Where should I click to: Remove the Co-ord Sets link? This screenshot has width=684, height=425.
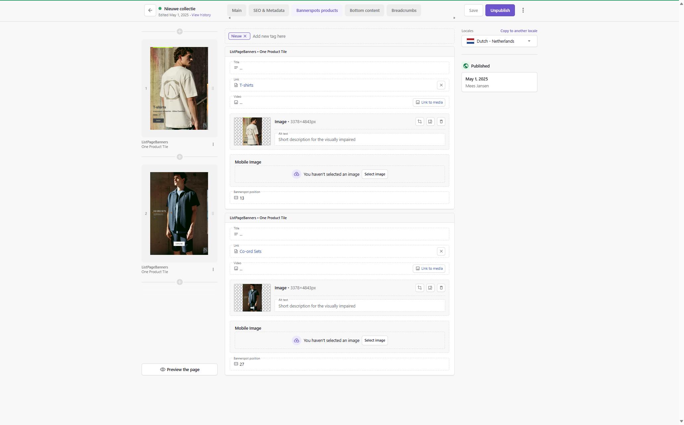[x=441, y=251]
